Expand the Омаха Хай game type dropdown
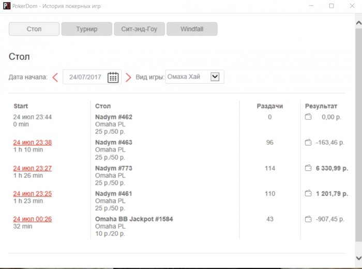 [x=215, y=77]
